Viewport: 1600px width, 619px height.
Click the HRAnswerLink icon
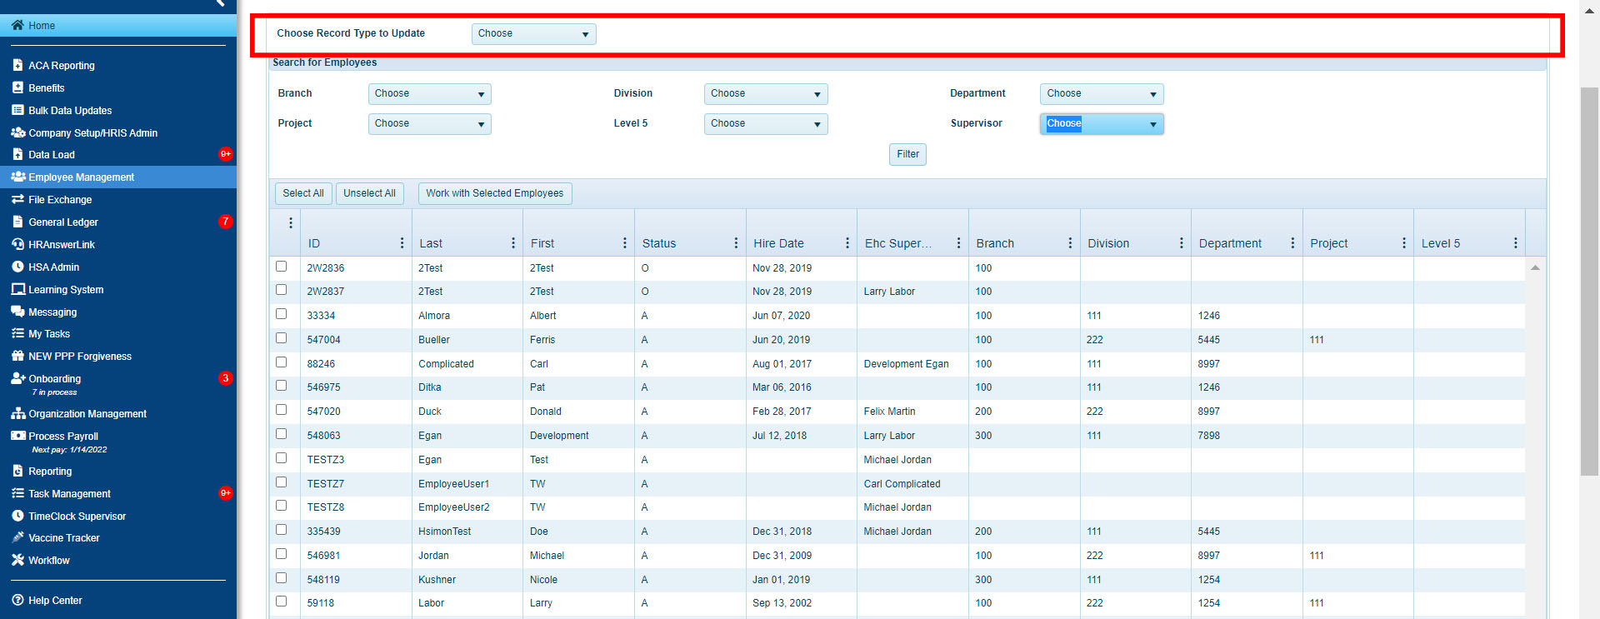point(17,244)
